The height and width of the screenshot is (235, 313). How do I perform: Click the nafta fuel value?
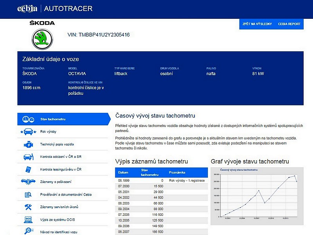(211, 74)
